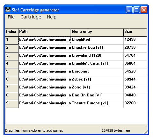Click the Size column header
The image size is (153, 140).
tap(135, 32)
